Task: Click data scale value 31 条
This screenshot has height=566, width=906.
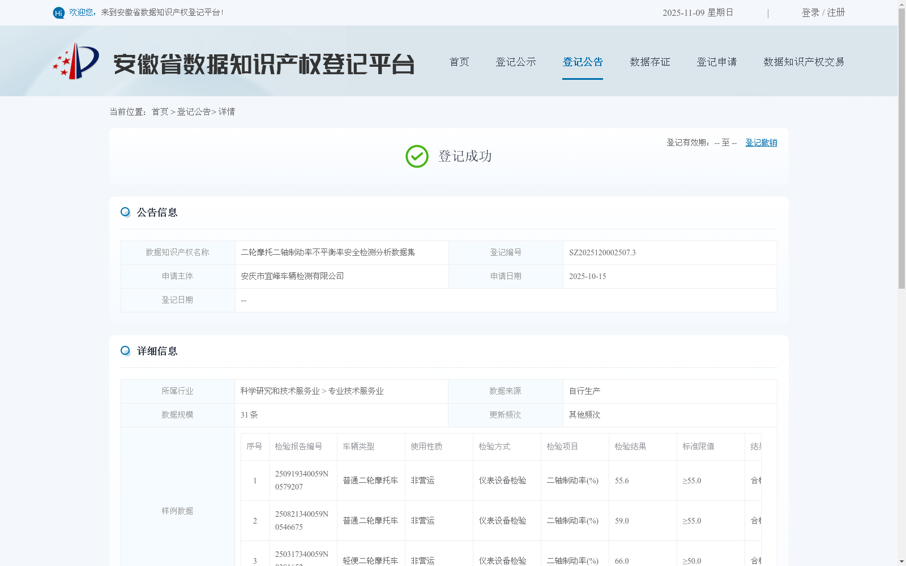Action: pos(249,415)
